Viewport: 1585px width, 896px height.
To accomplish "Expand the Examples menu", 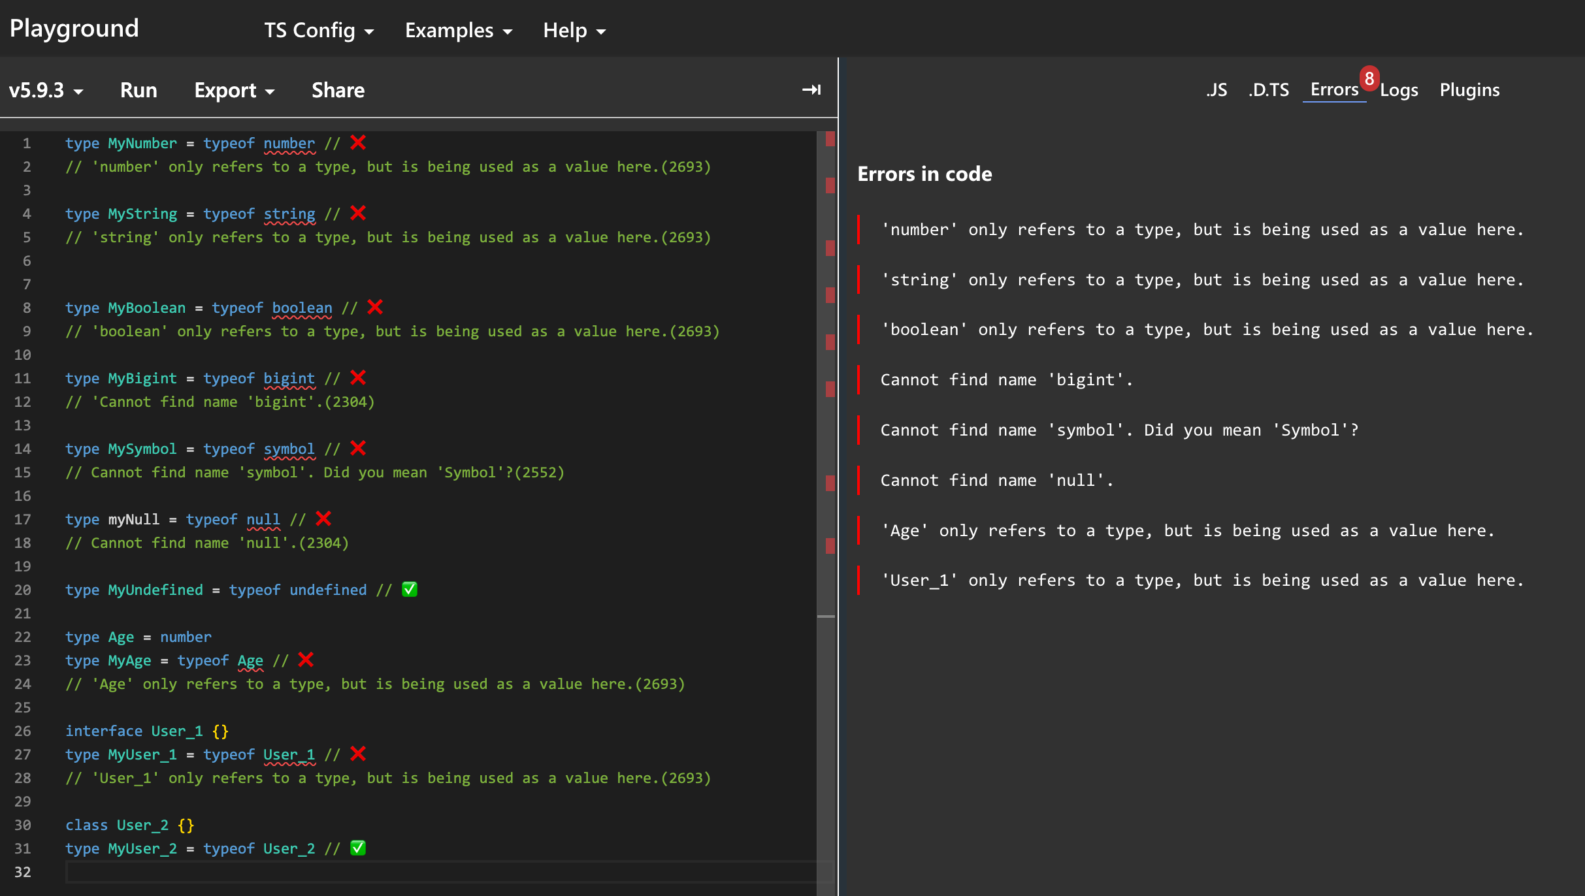I will coord(459,30).
